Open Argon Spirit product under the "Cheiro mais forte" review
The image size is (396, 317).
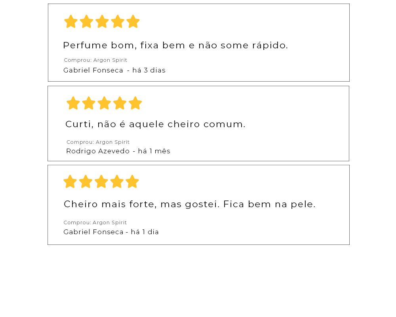pyautogui.click(x=110, y=223)
